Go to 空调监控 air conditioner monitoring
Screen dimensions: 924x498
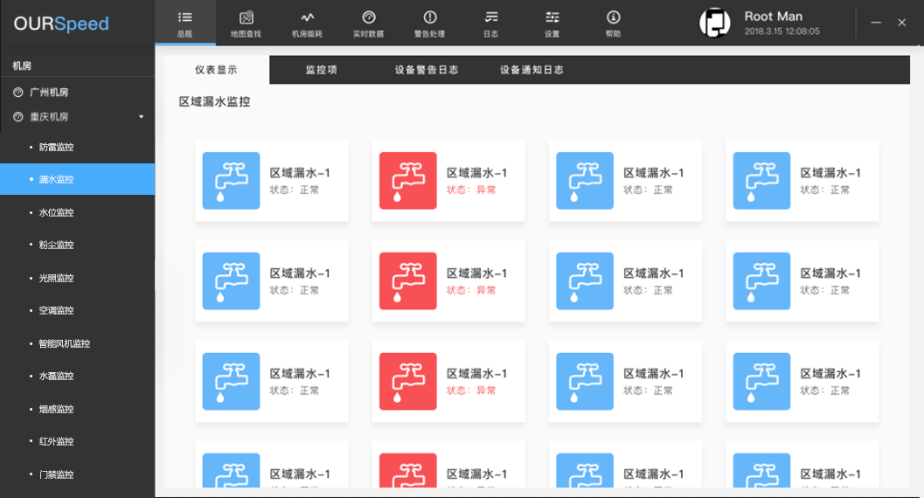(56, 311)
